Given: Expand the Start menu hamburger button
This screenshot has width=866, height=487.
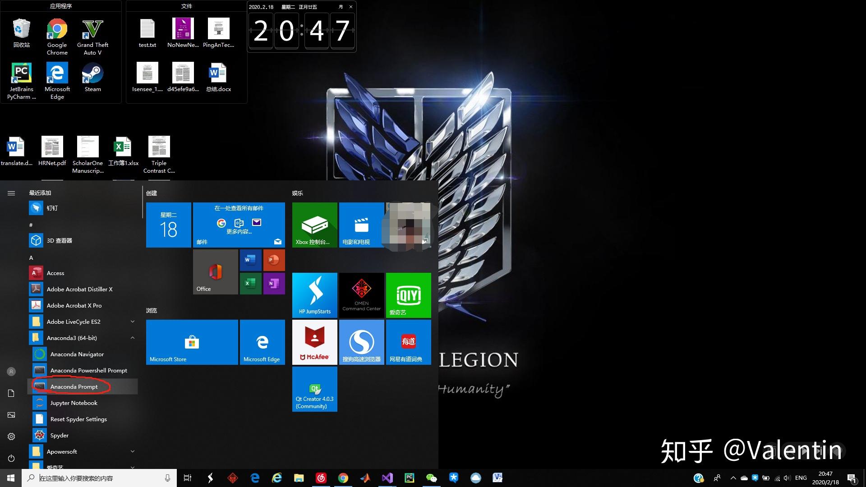Looking at the screenshot, I should click(11, 193).
